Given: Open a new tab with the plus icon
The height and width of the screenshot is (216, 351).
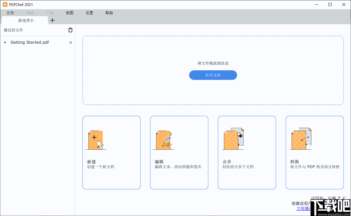Looking at the screenshot, I should tap(52, 20).
